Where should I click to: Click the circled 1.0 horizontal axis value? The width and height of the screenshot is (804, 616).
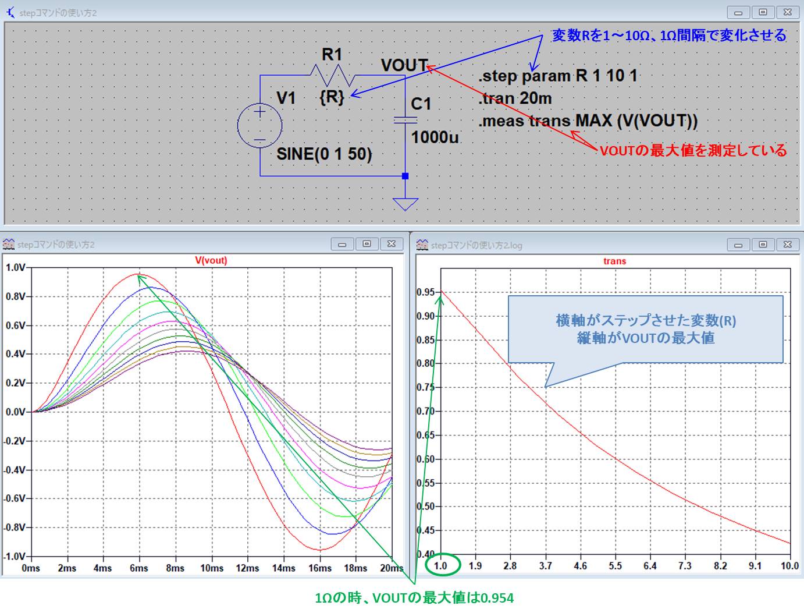(x=441, y=565)
